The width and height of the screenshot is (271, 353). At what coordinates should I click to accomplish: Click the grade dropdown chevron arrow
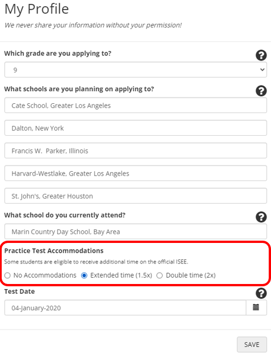click(x=262, y=70)
